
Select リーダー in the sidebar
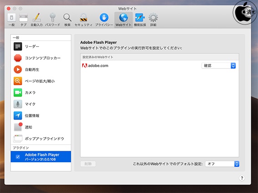click(x=41, y=46)
